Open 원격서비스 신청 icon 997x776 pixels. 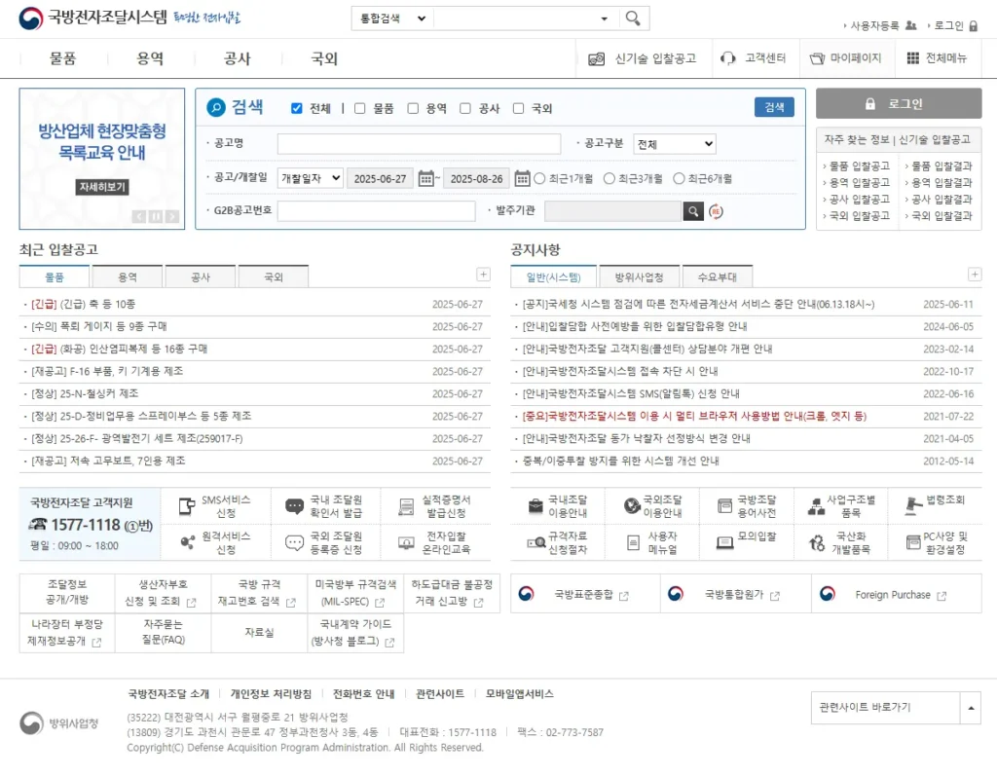pyautogui.click(x=187, y=542)
